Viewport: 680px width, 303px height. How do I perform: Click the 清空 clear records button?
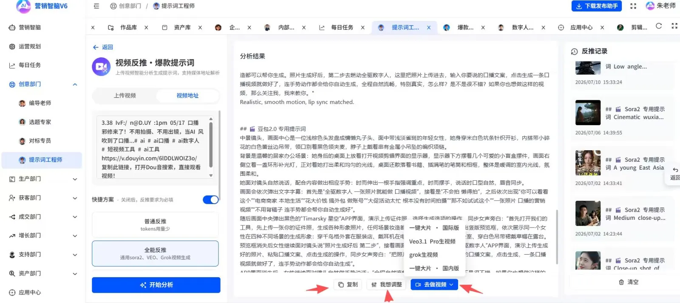tap(629, 282)
